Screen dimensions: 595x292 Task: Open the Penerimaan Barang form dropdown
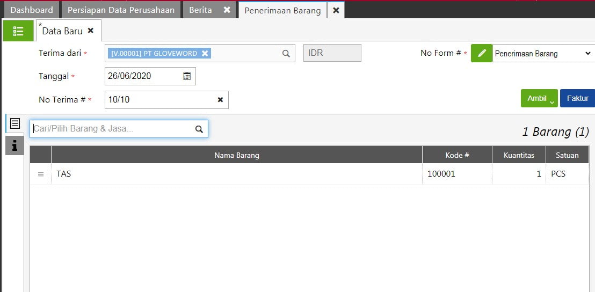(x=543, y=54)
